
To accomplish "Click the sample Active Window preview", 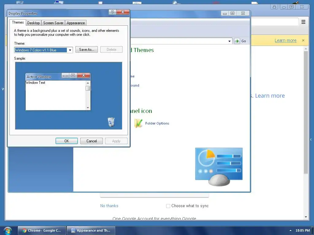I will 58,91.
